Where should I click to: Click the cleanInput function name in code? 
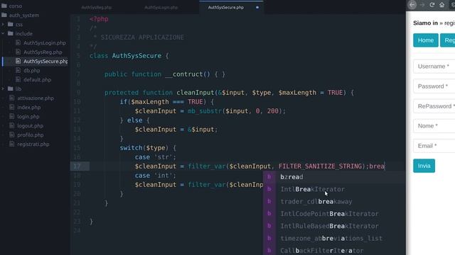click(x=196, y=93)
